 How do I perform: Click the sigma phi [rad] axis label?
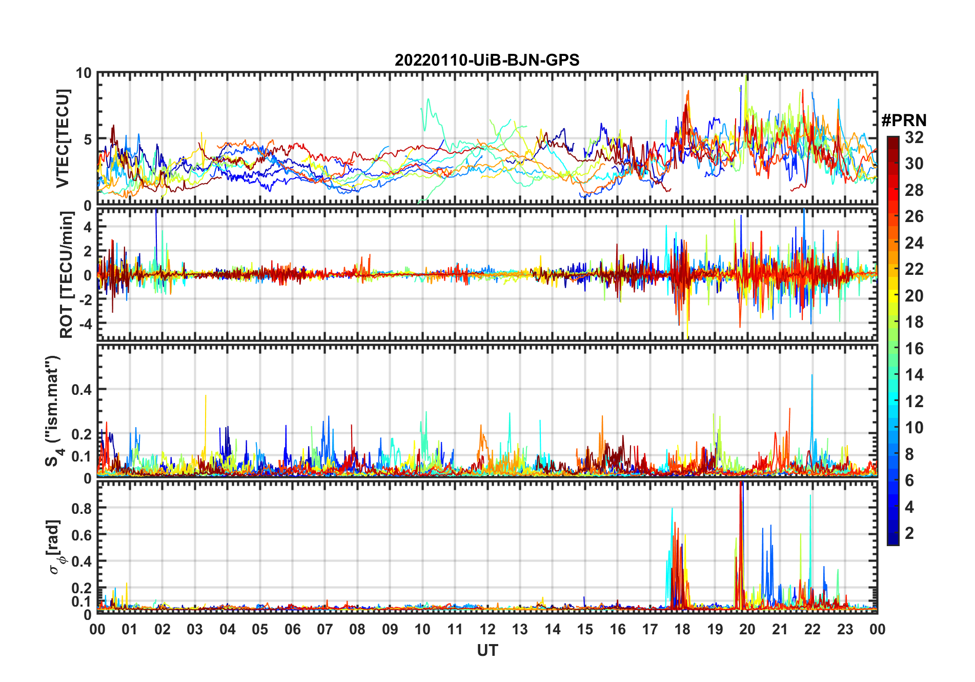[55, 547]
